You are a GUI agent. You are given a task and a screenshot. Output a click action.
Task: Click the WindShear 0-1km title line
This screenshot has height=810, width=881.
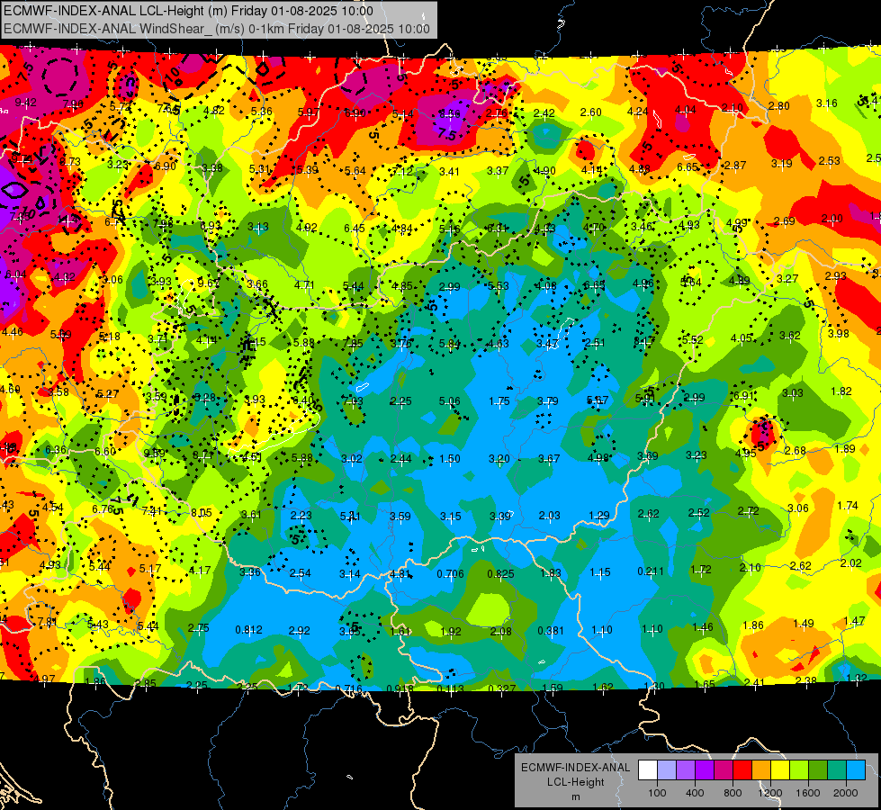pos(217,29)
